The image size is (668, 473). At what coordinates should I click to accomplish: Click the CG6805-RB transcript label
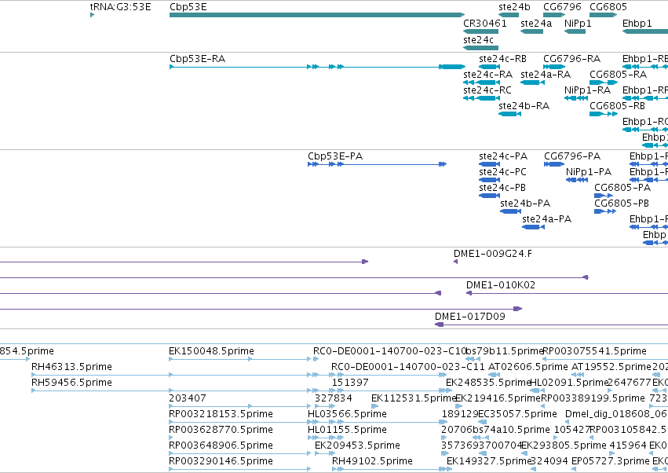[x=617, y=106]
